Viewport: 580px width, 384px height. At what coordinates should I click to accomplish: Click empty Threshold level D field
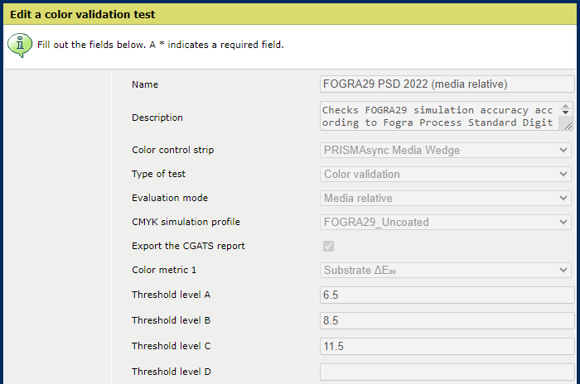(447, 372)
